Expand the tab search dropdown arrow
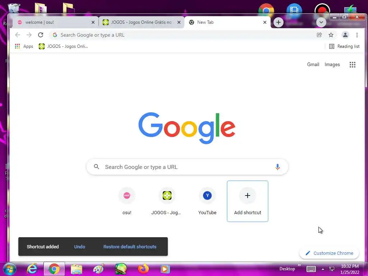Viewport: 368px width, 276px height. pos(321,23)
